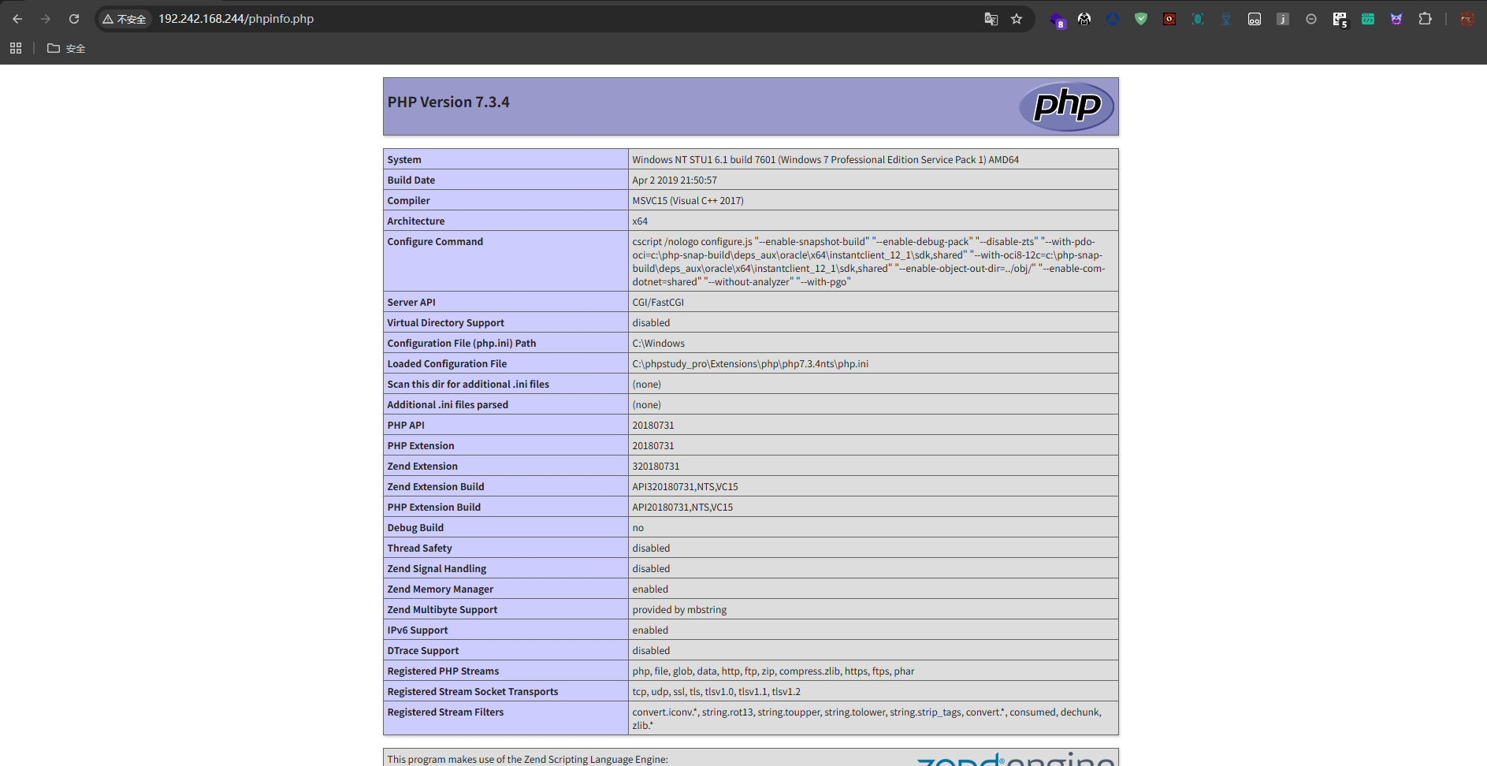Screen dimensions: 1487x766
Task: Click the php, file, glob registered streams value
Action: click(x=773, y=671)
